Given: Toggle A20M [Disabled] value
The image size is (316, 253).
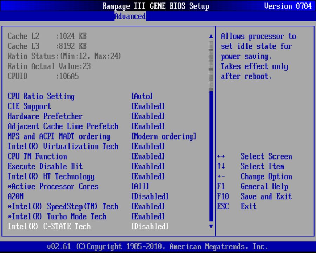Looking at the screenshot, I should pos(150,196).
